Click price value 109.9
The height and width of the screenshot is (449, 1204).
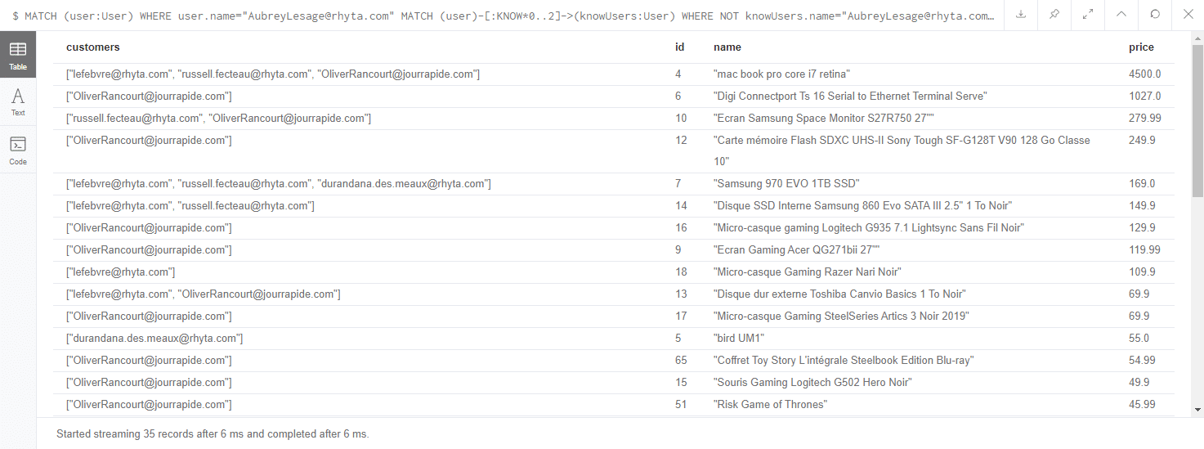pos(1143,272)
